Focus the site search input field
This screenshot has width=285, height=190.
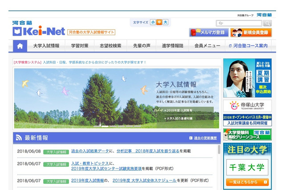click(x=239, y=23)
